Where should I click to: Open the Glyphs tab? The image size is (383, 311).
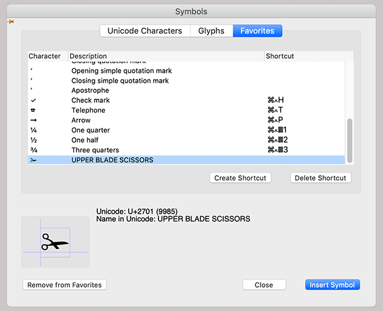(x=211, y=31)
